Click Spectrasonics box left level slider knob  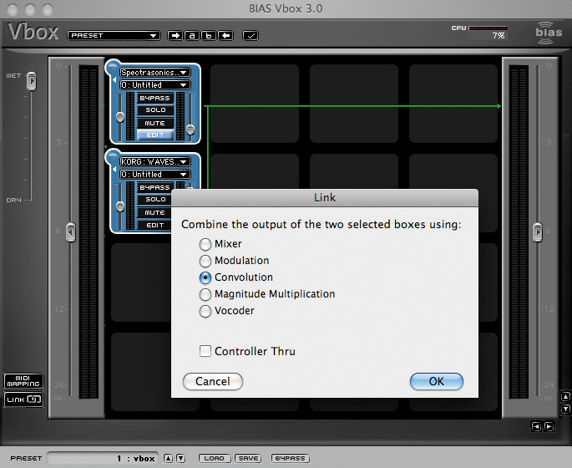120,118
